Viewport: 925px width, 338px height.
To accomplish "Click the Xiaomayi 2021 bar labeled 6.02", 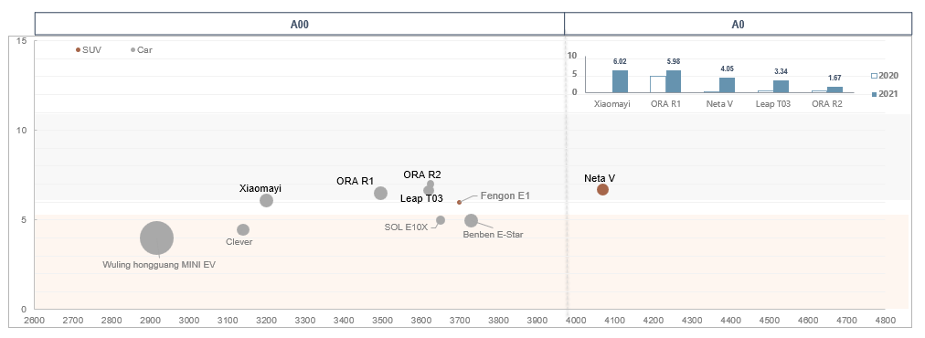I will pyautogui.click(x=620, y=81).
